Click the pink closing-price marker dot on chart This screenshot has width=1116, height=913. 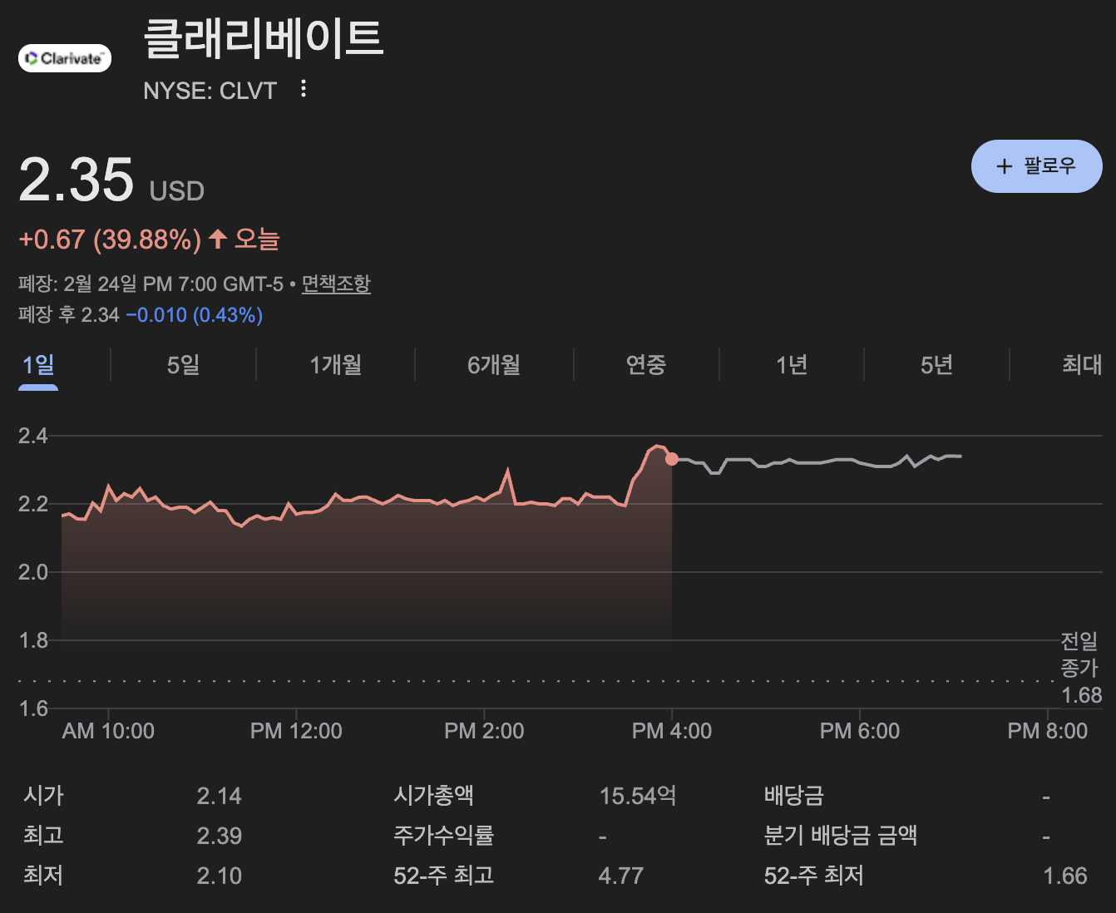coord(672,459)
